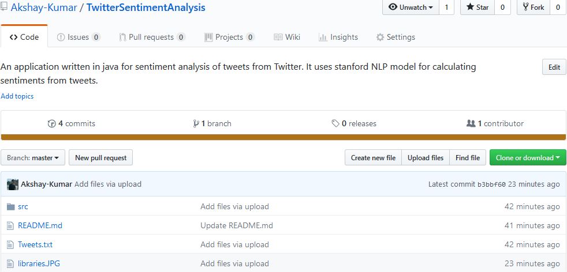
Task: Show the 1 contributor list
Action: point(495,124)
